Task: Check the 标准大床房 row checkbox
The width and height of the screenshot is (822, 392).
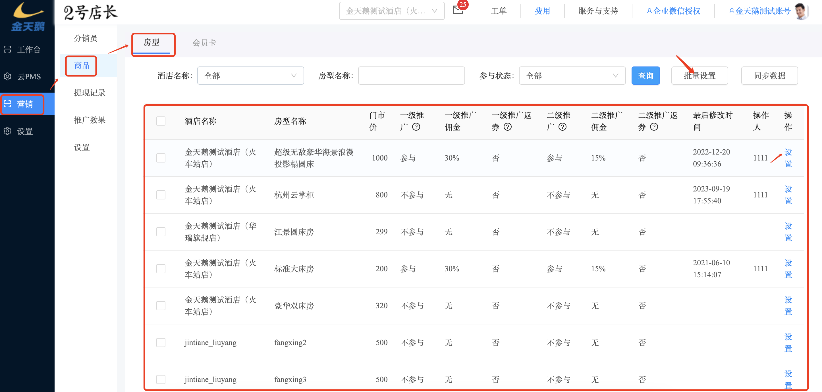Action: coord(161,269)
